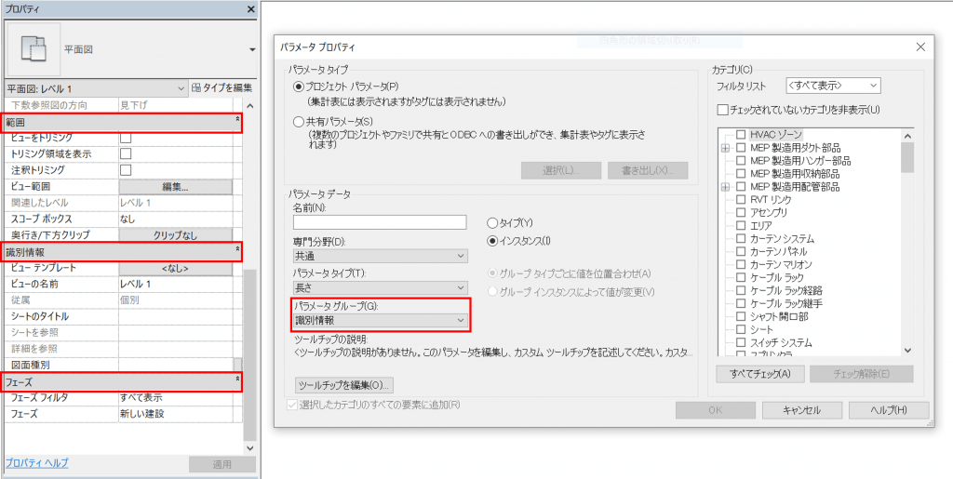Viewport: 953px width, 479px height.
Task: Select the 共有パラメータ(S) radio button
Action: coord(298,122)
